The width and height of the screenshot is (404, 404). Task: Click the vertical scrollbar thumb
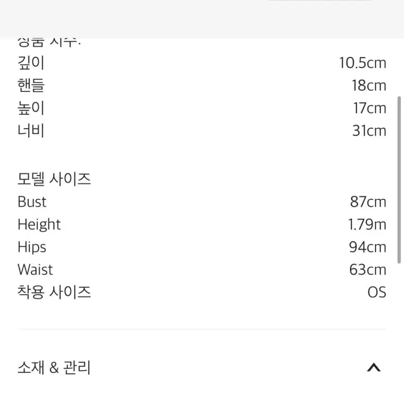[399, 180]
